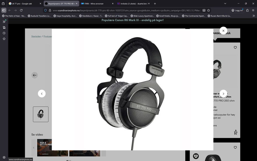This screenshot has width=257, height=161.
Task: Open the extensions puzzle icon
Action: [247, 10]
